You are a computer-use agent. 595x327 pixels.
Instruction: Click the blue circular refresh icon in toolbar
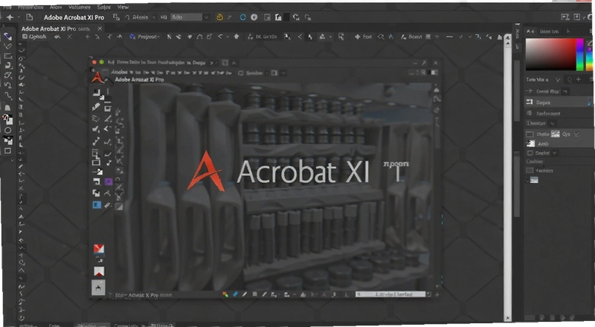coord(243,17)
